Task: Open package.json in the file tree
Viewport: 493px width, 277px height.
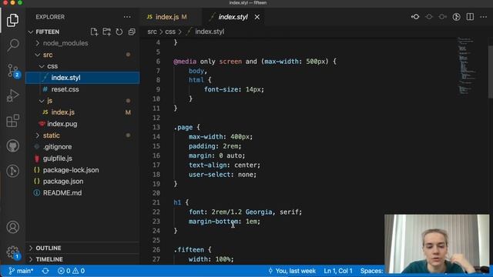Action: [x=82, y=182]
